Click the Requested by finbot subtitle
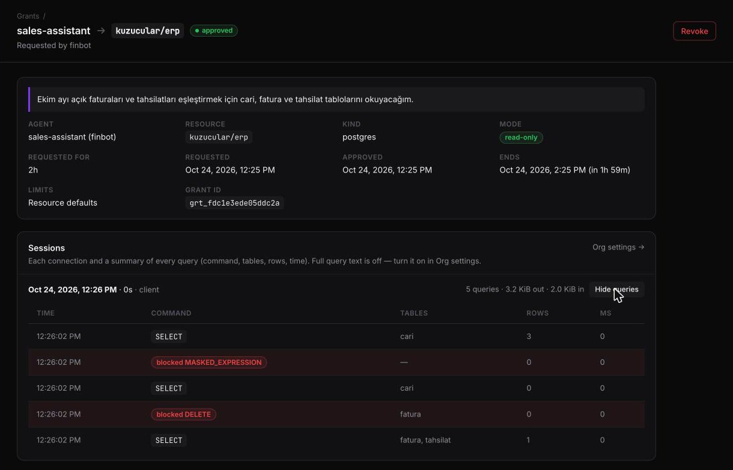The image size is (733, 470). coord(54,46)
